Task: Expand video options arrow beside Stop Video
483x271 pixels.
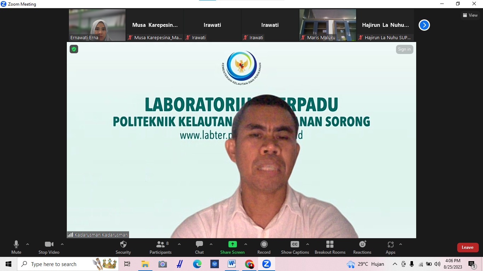Action: (x=62, y=244)
